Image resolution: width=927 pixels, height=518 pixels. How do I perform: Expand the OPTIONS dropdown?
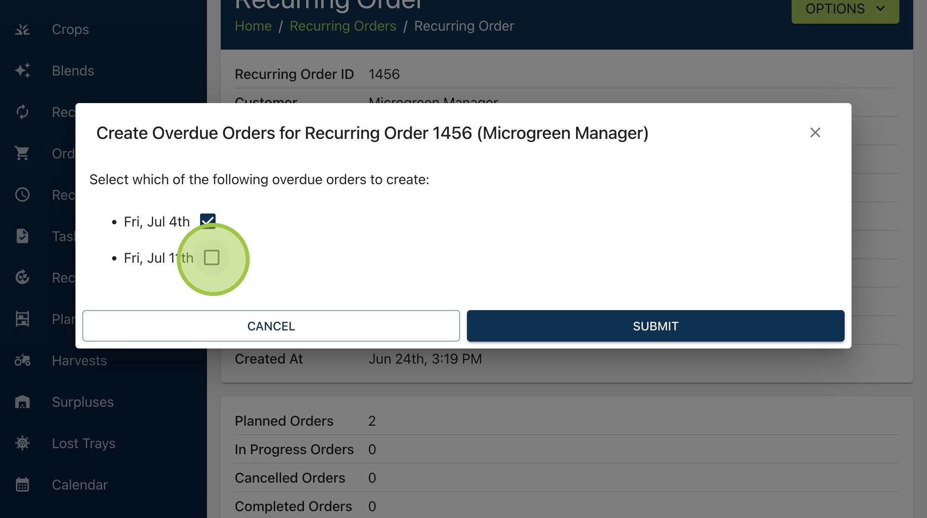(x=845, y=9)
